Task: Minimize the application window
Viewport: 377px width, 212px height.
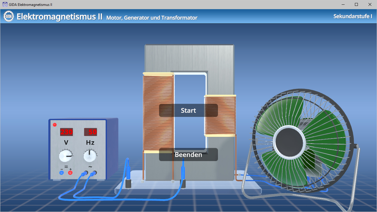Action: click(x=343, y=4)
